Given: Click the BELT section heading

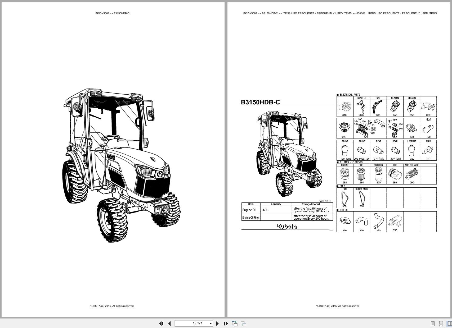Looking at the screenshot, I should coord(342,186).
